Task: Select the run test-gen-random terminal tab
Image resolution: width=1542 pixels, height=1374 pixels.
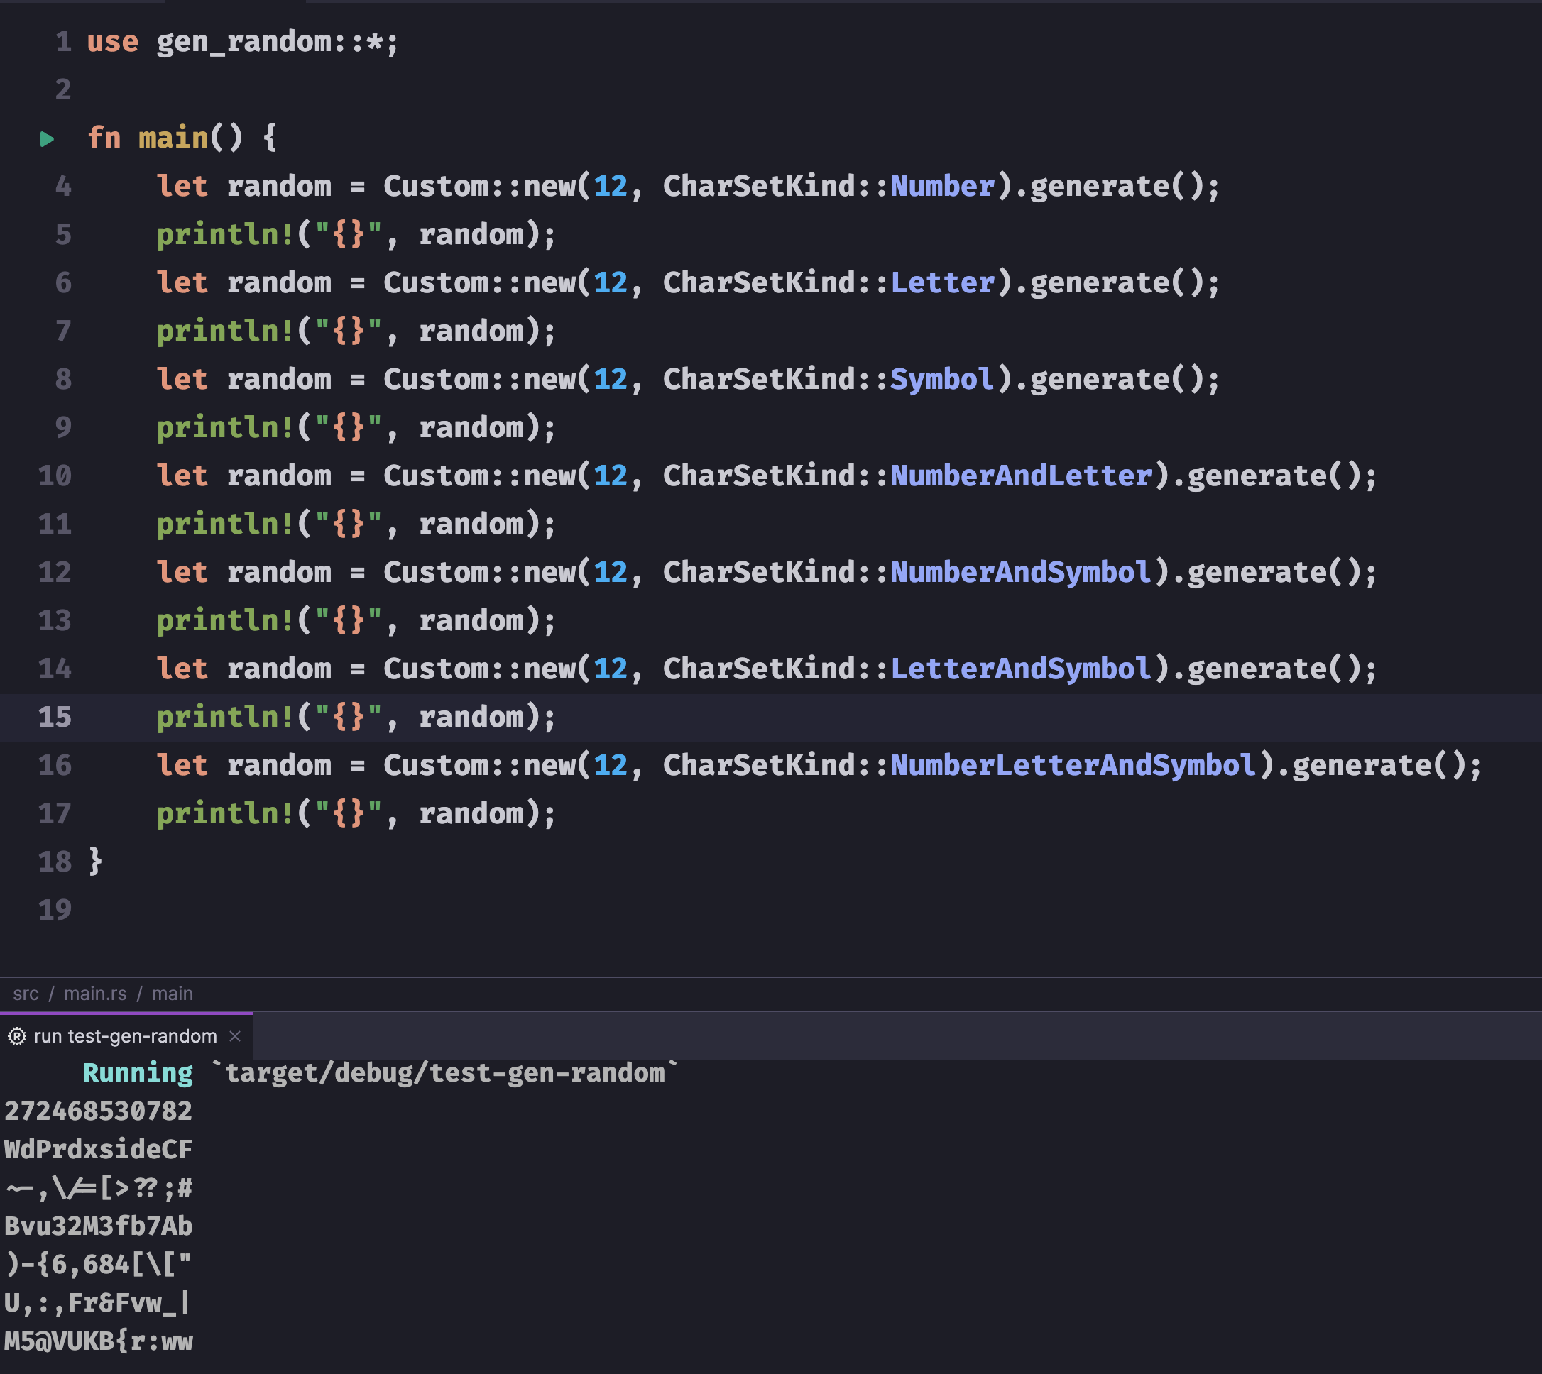Action: pos(126,1035)
